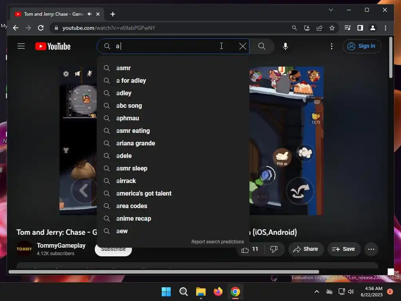Open more actions ellipsis under the video
The width and height of the screenshot is (401, 301).
pos(371,249)
